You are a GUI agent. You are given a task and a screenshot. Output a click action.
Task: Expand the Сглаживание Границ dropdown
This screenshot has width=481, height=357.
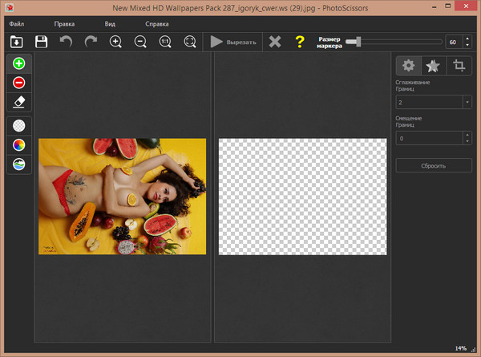(x=467, y=102)
